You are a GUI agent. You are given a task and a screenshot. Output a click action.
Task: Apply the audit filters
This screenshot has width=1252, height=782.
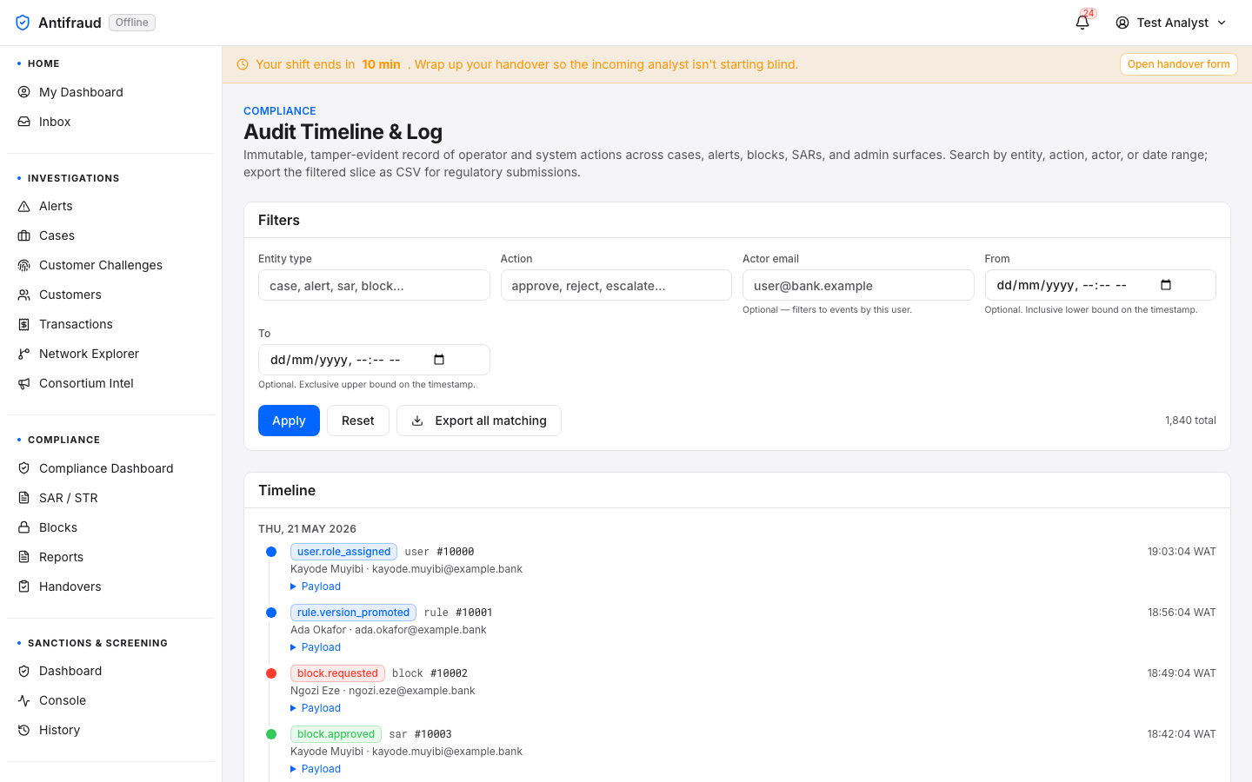289,421
